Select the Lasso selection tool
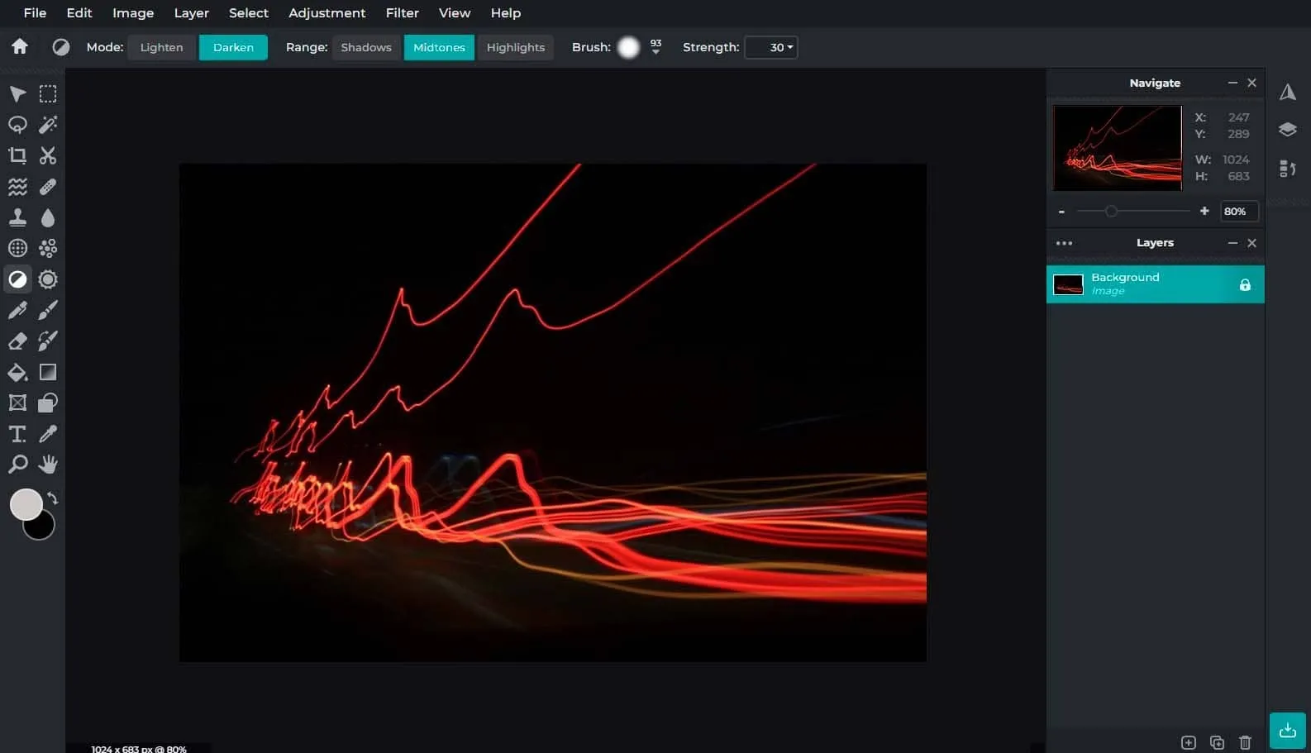Image resolution: width=1311 pixels, height=753 pixels. [17, 125]
